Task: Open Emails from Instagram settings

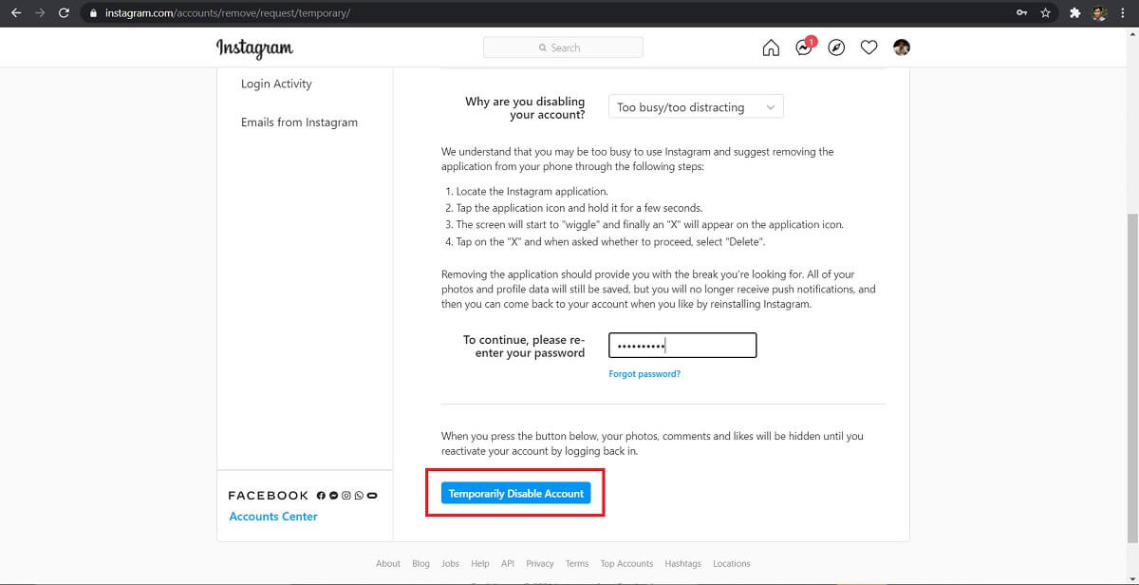Action: [x=299, y=123]
